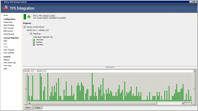Click the left plus zoom button beside chart
This screenshot has height=111, width=198.
(26, 89)
